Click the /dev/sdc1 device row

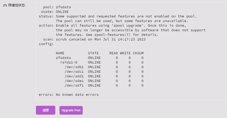click(104, 72)
